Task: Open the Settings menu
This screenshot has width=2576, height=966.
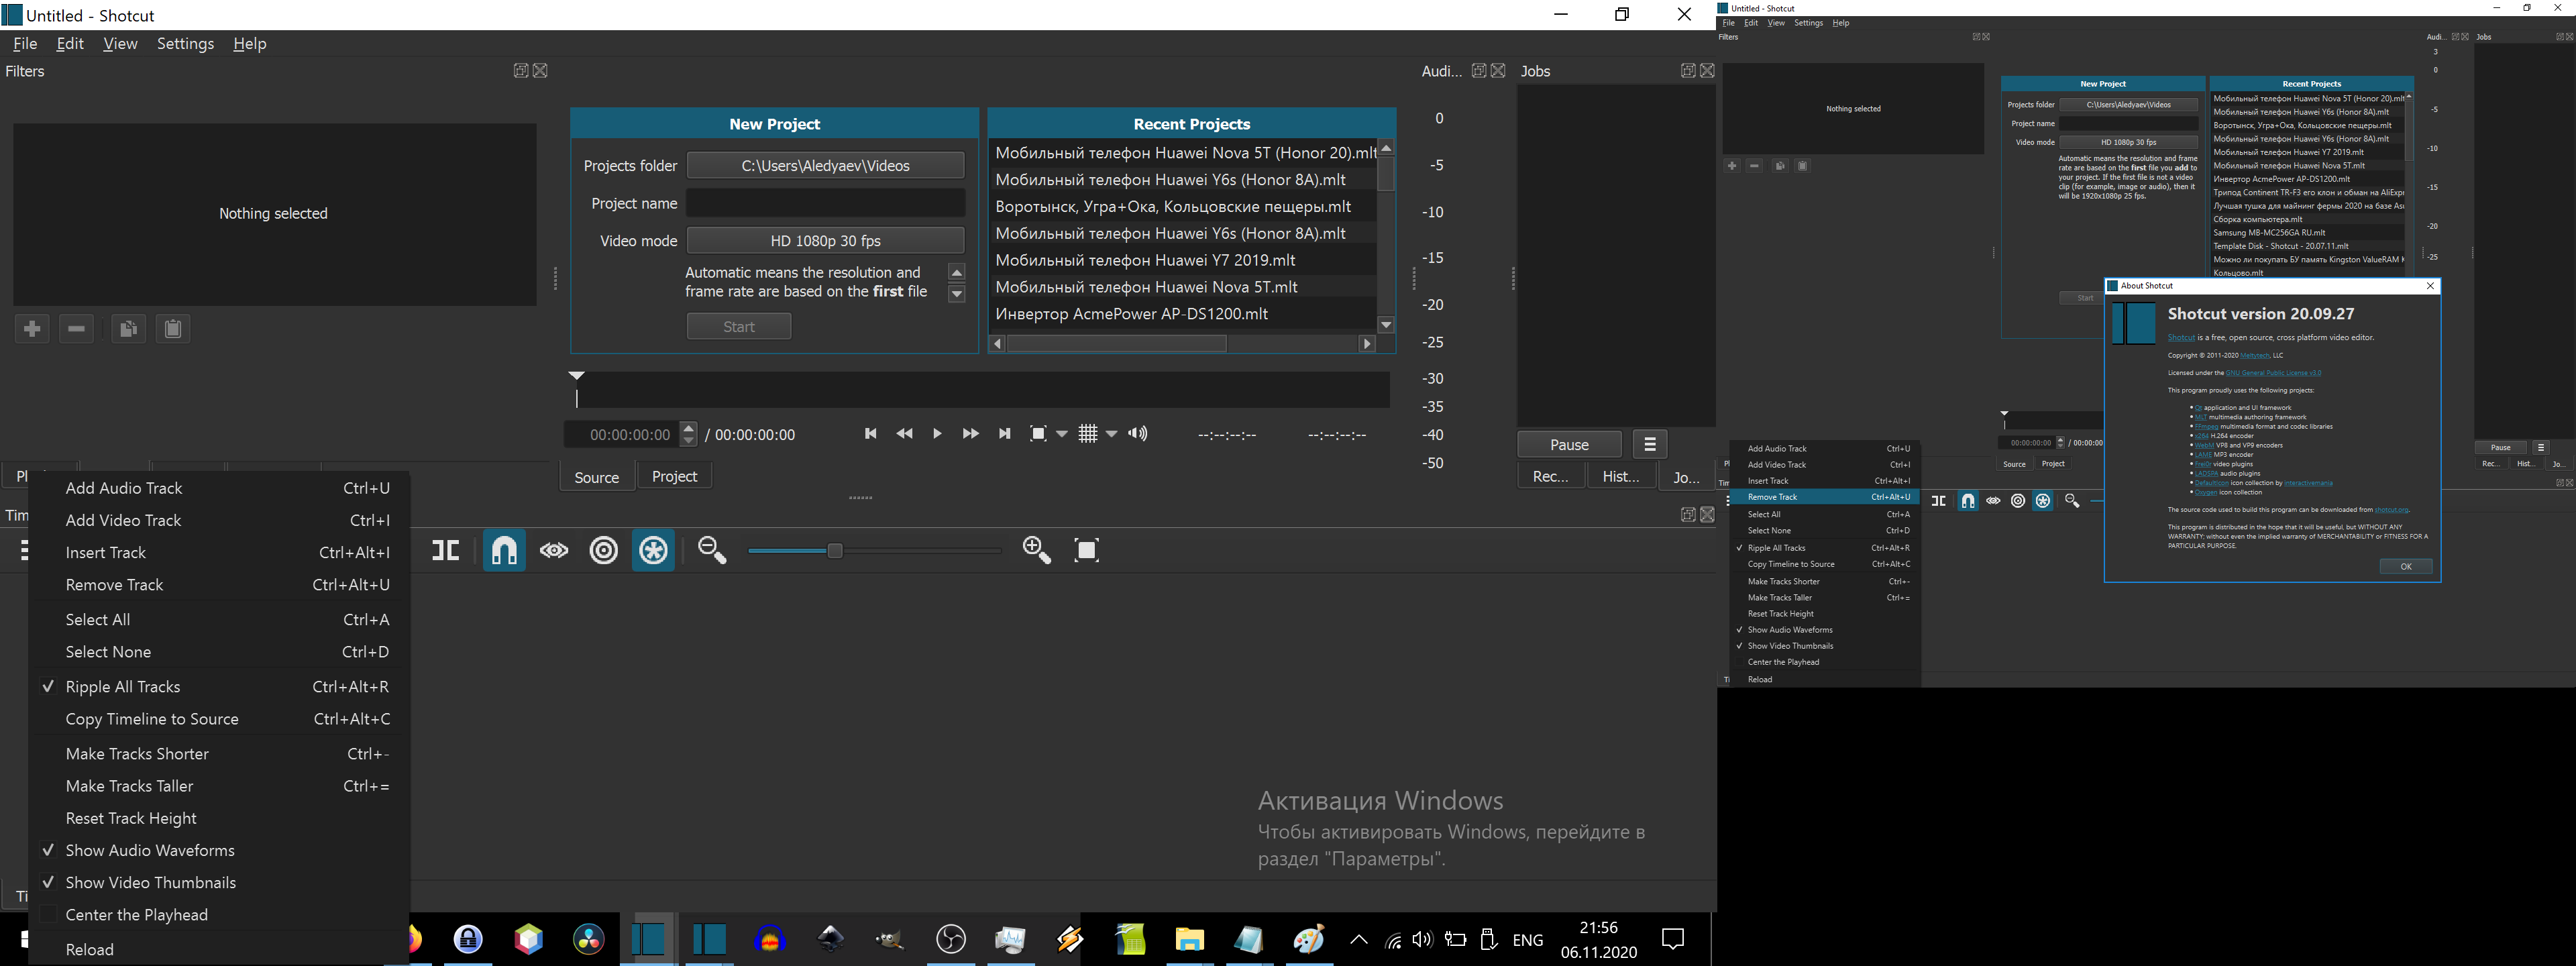Action: [185, 43]
